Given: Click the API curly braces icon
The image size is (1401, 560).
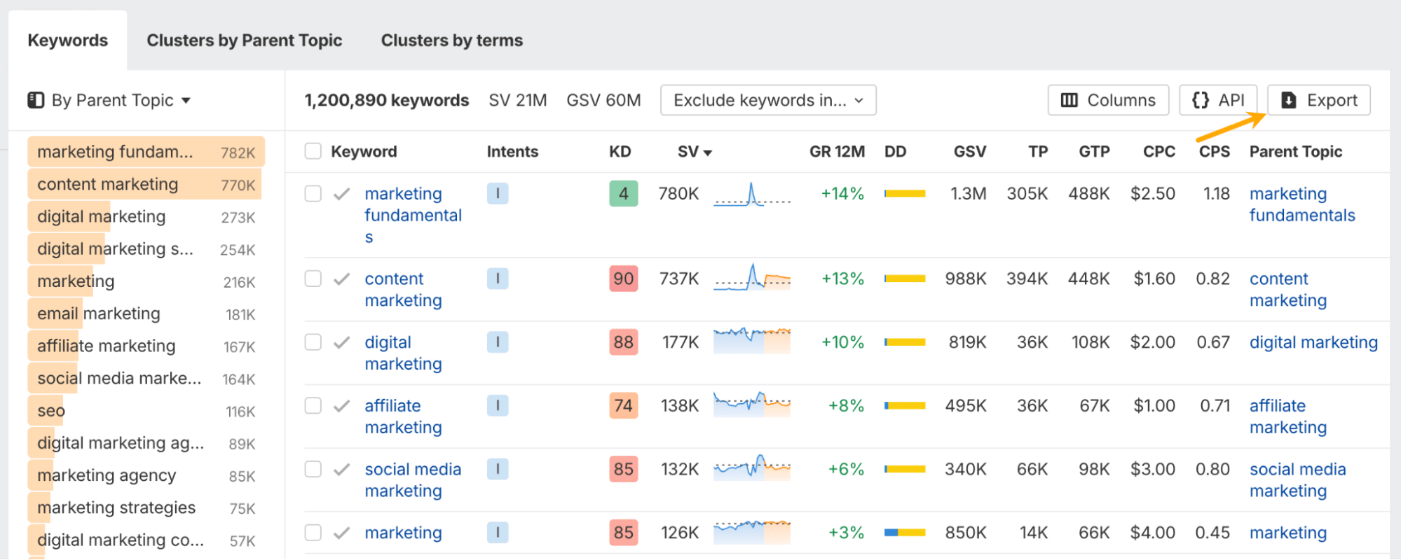Looking at the screenshot, I should [1200, 100].
